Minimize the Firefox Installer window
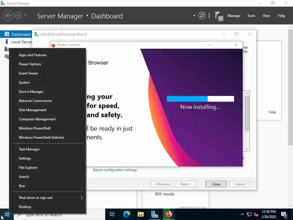The image size is (293, 220). [210, 45]
